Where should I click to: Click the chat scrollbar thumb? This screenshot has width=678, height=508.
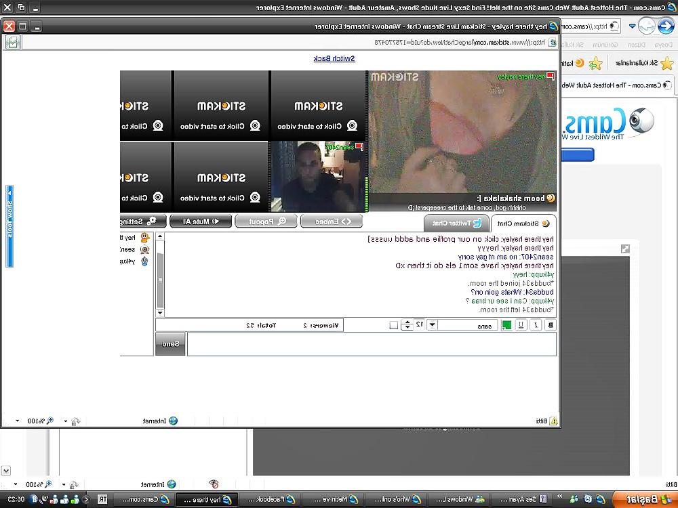tap(160, 280)
